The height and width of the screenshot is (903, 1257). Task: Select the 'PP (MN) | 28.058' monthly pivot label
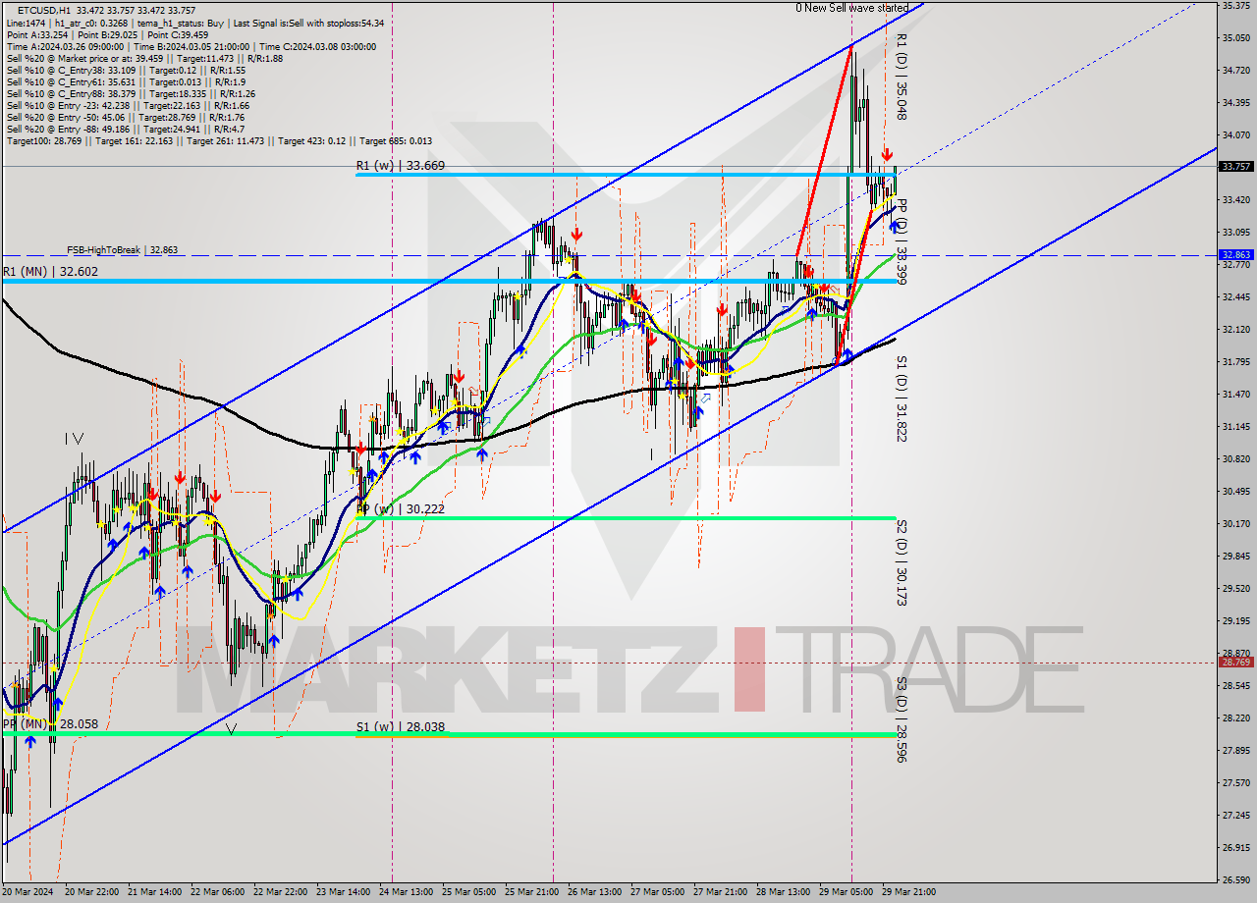(x=50, y=724)
